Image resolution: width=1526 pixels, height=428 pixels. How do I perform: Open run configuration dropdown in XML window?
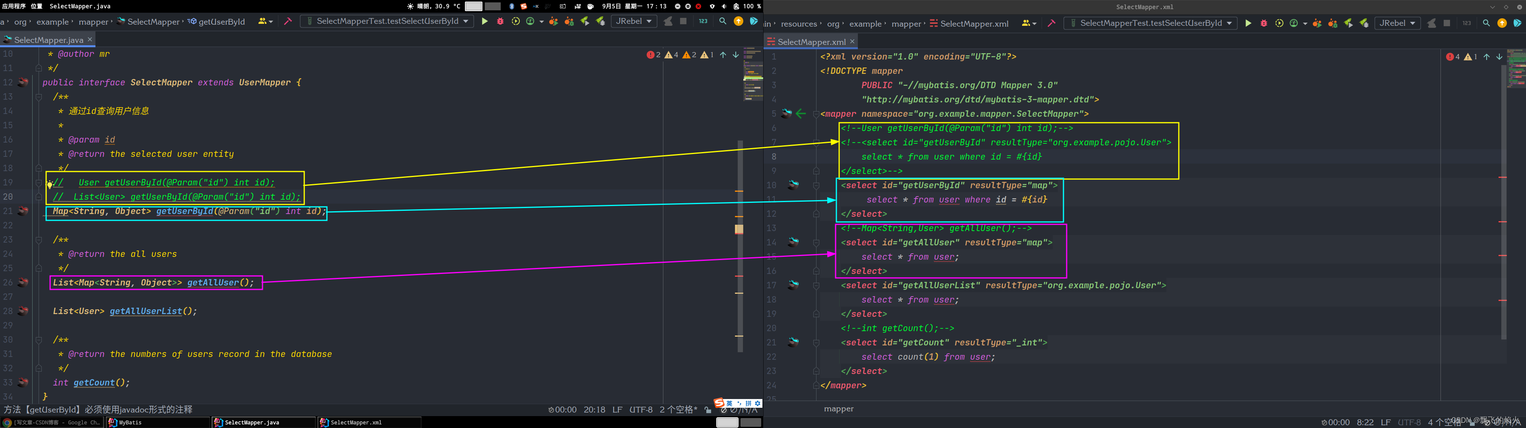coord(1151,23)
